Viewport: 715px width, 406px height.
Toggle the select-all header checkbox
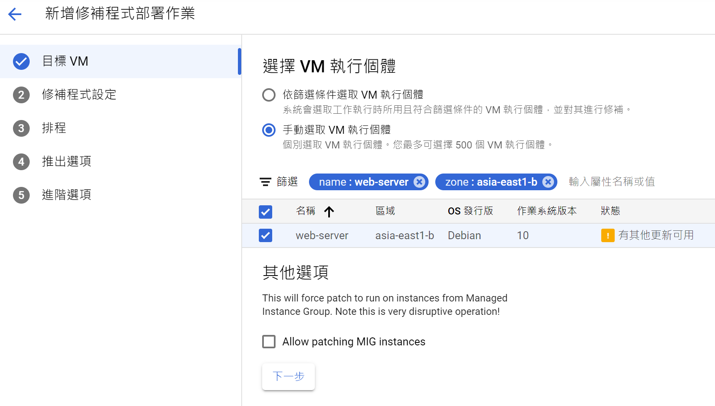[x=266, y=212]
